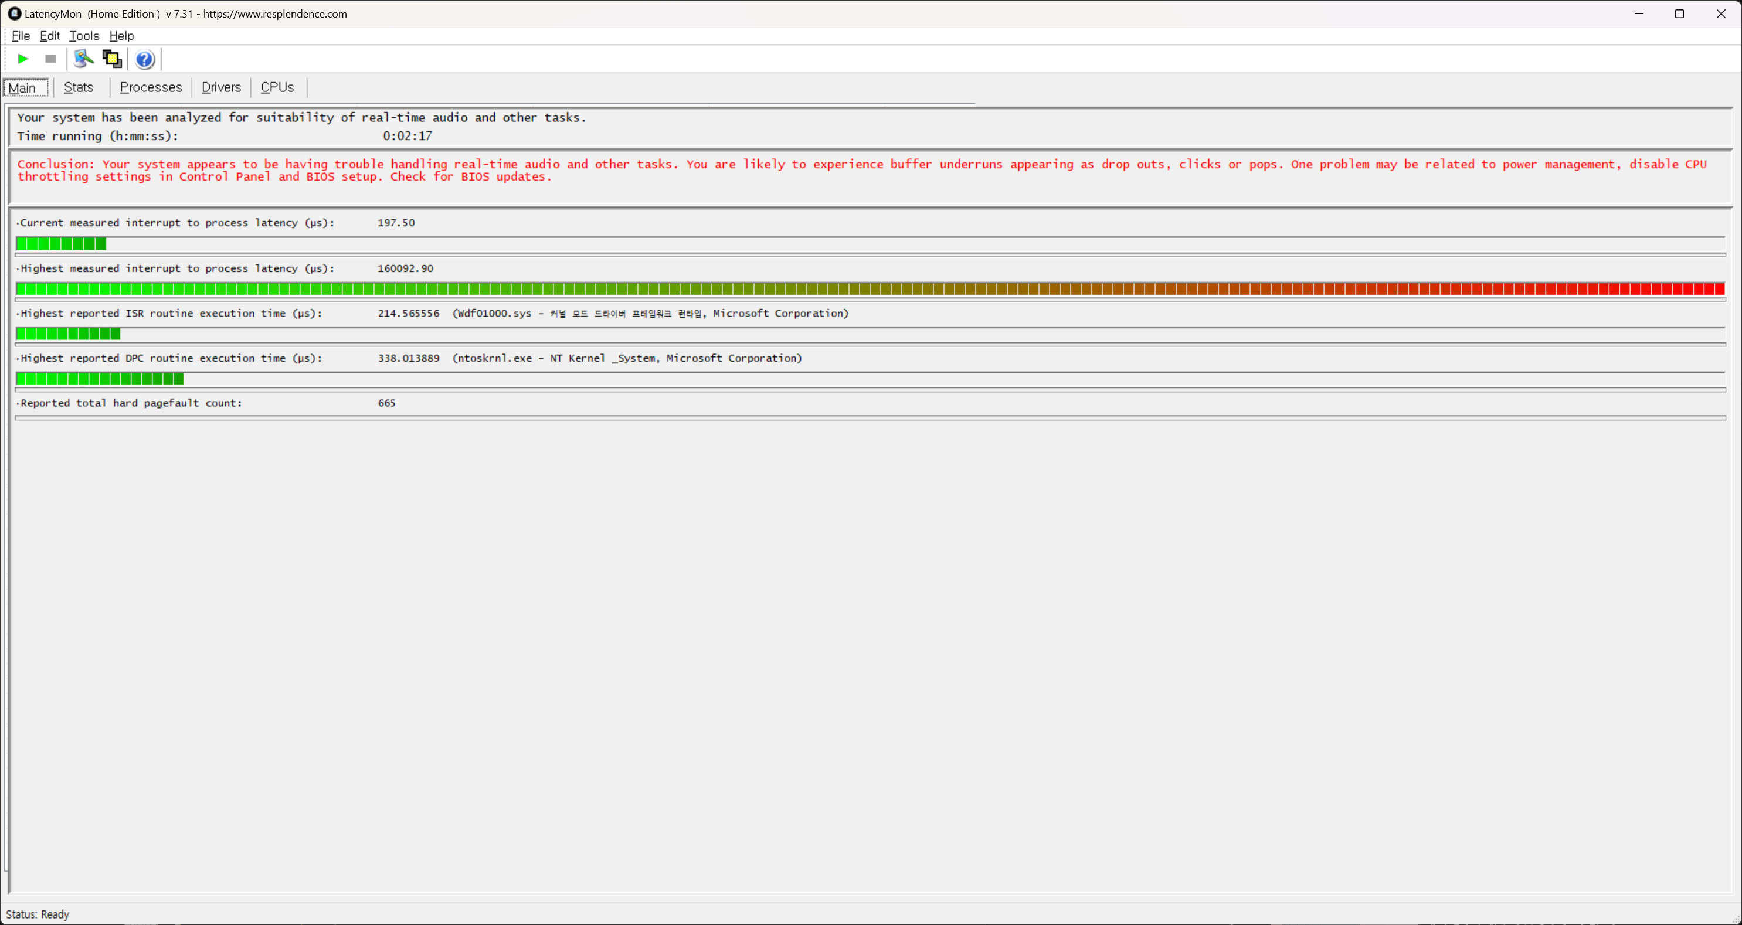Click the highest interrupt latency red-green bar
This screenshot has width=1742, height=925.
870,290
